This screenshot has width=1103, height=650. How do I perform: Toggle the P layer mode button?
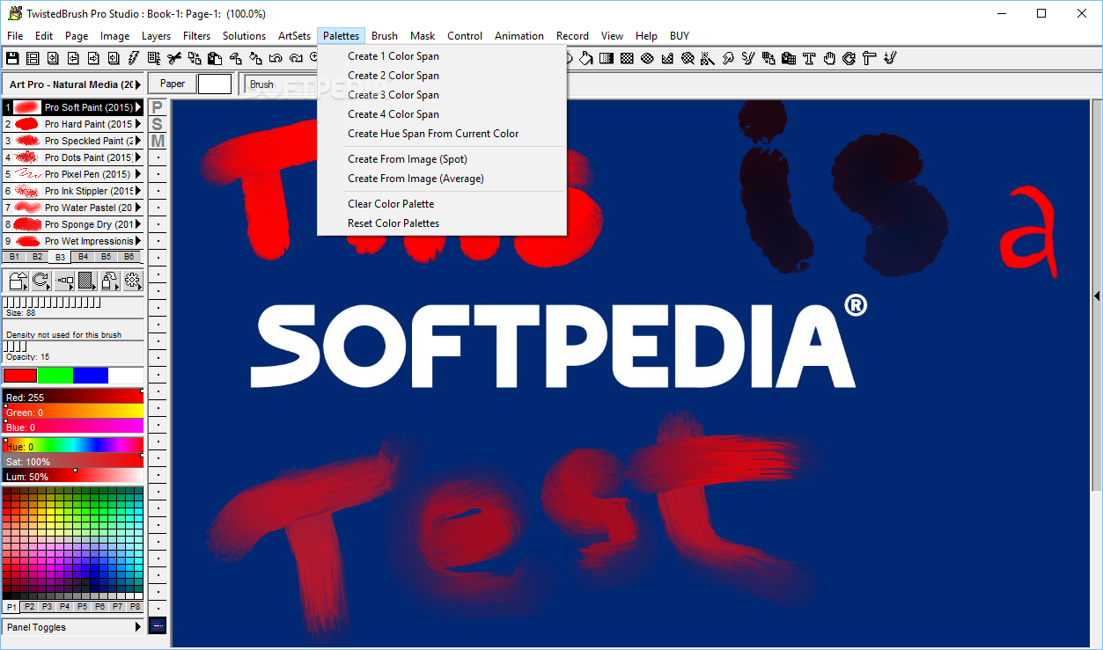[x=158, y=107]
